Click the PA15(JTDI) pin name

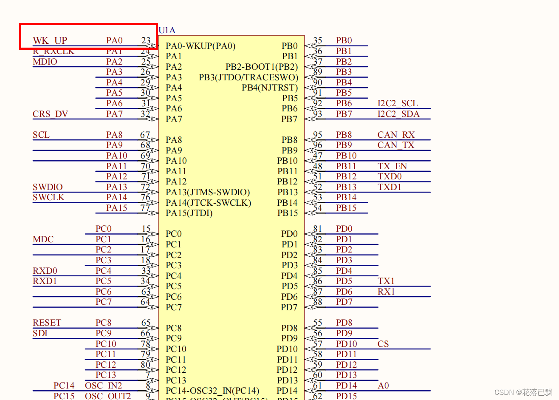(x=189, y=213)
